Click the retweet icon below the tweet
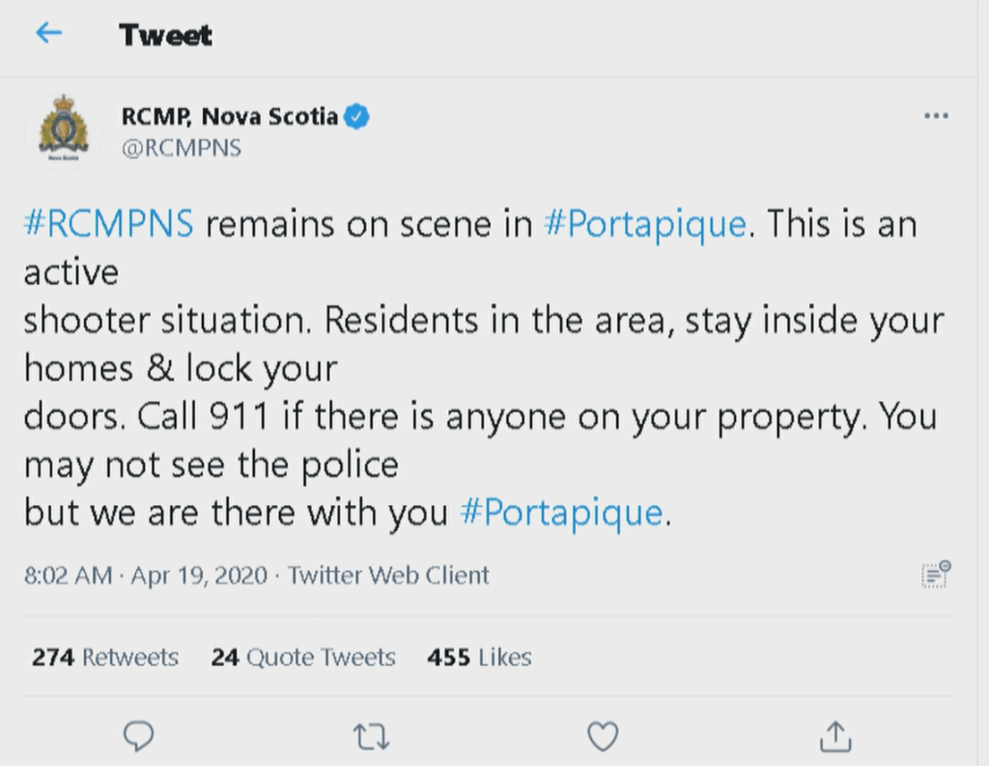Screen dimensions: 989x766 coord(371,736)
